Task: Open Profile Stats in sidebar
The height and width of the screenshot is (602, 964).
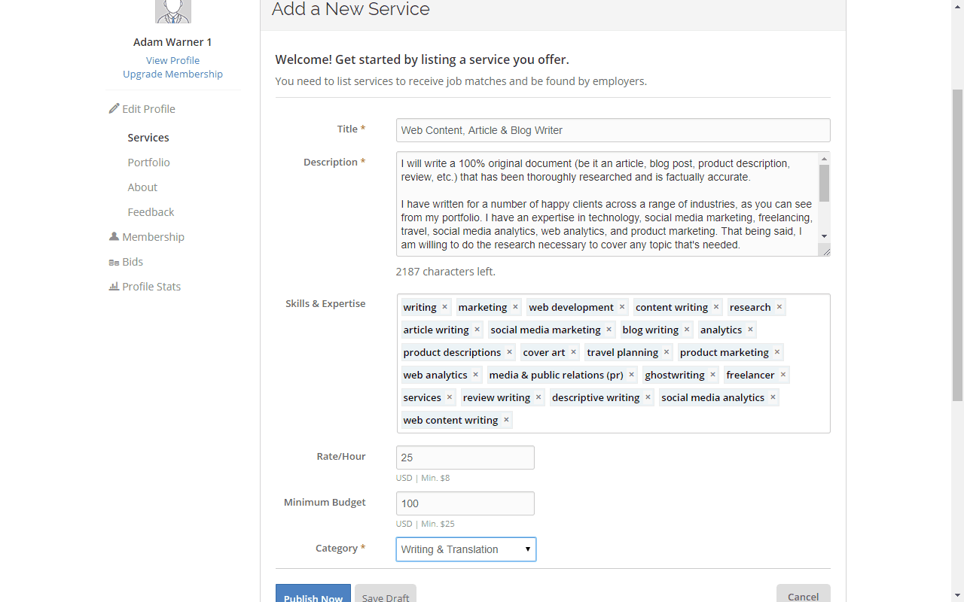Action: point(145,287)
